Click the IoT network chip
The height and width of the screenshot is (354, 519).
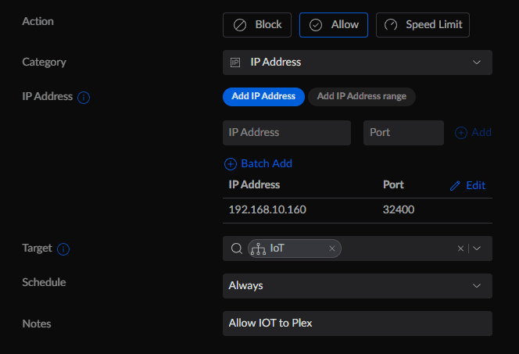[x=294, y=249]
